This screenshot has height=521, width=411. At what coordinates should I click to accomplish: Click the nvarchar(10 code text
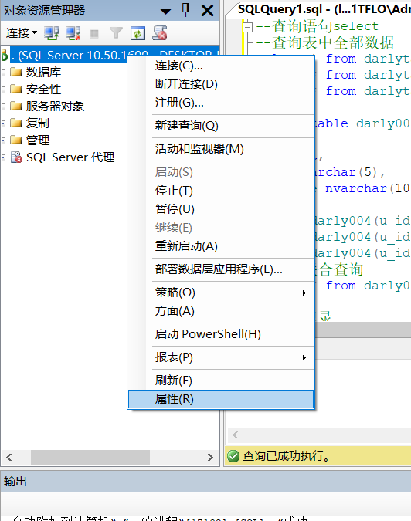tap(367, 188)
